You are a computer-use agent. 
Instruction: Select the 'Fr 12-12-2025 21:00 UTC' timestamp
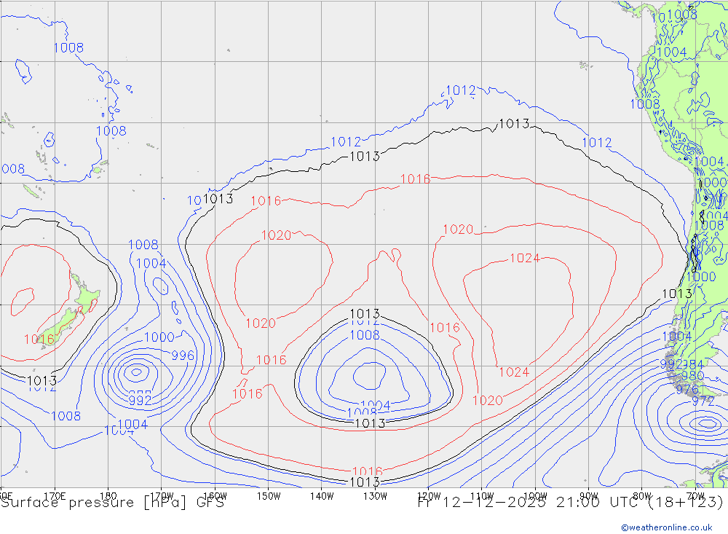pyautogui.click(x=529, y=503)
